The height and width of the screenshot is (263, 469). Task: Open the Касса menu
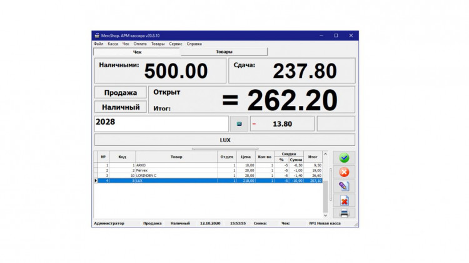(113, 44)
